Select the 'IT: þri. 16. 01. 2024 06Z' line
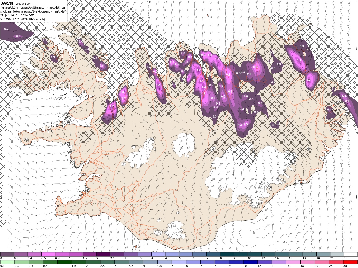This screenshot has height=268, width=358. [x=18, y=15]
